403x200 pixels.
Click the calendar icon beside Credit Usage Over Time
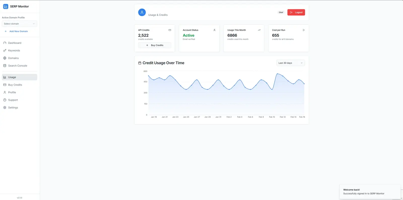tap(140, 63)
